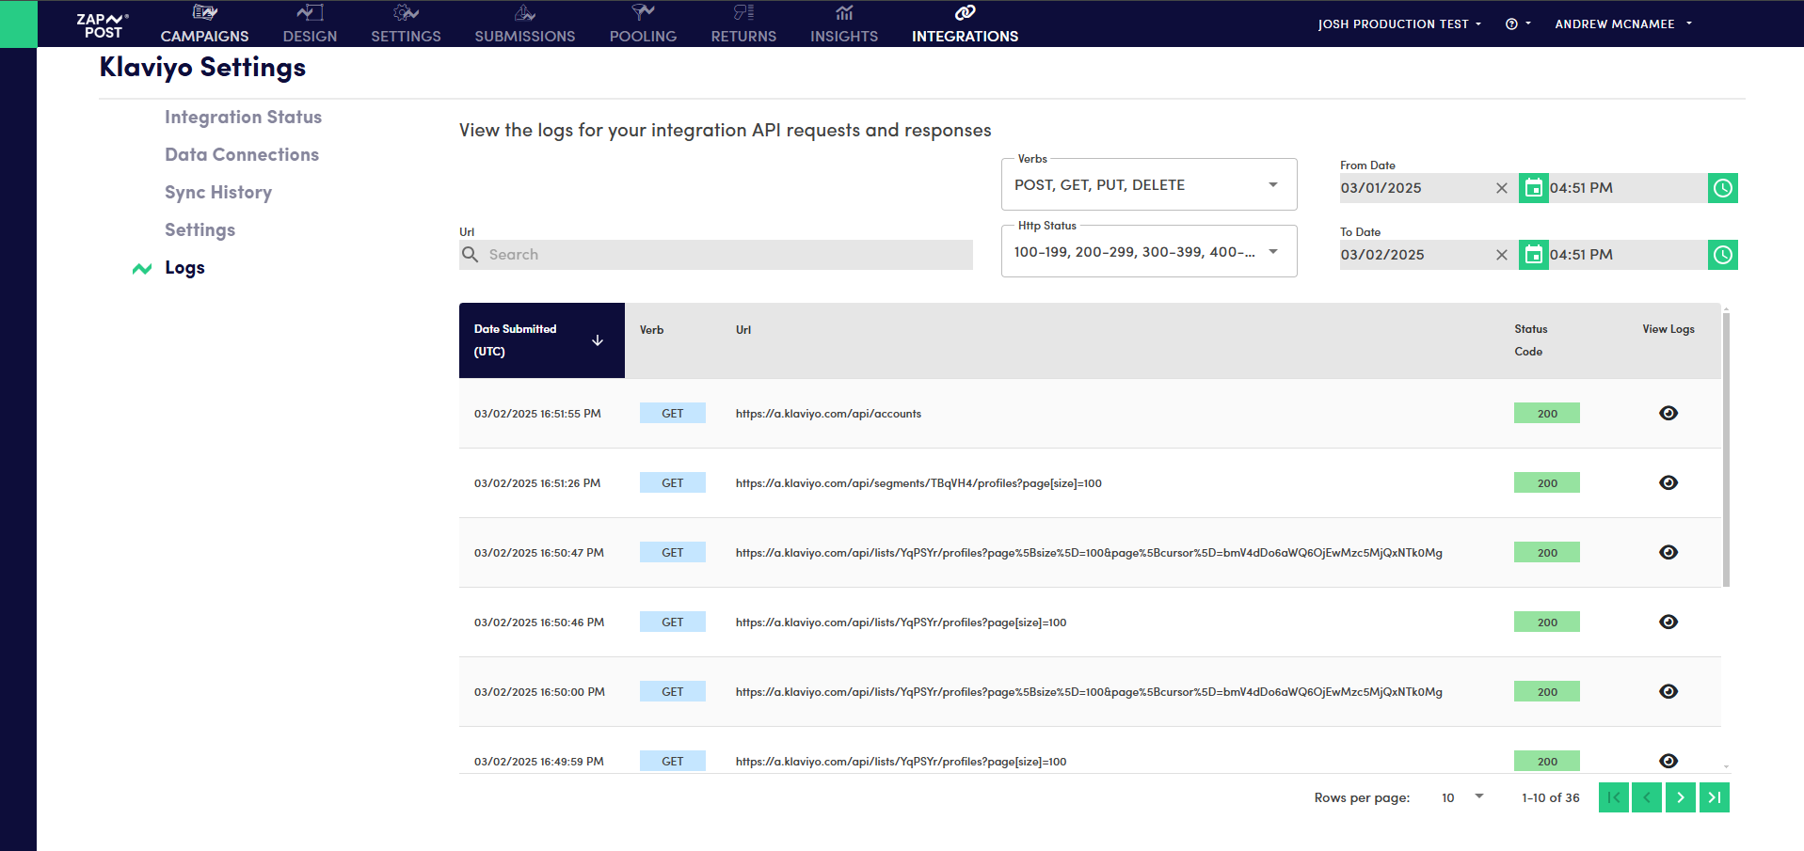This screenshot has height=851, width=1804.
Task: Clear the From Date value with X
Action: tap(1501, 188)
